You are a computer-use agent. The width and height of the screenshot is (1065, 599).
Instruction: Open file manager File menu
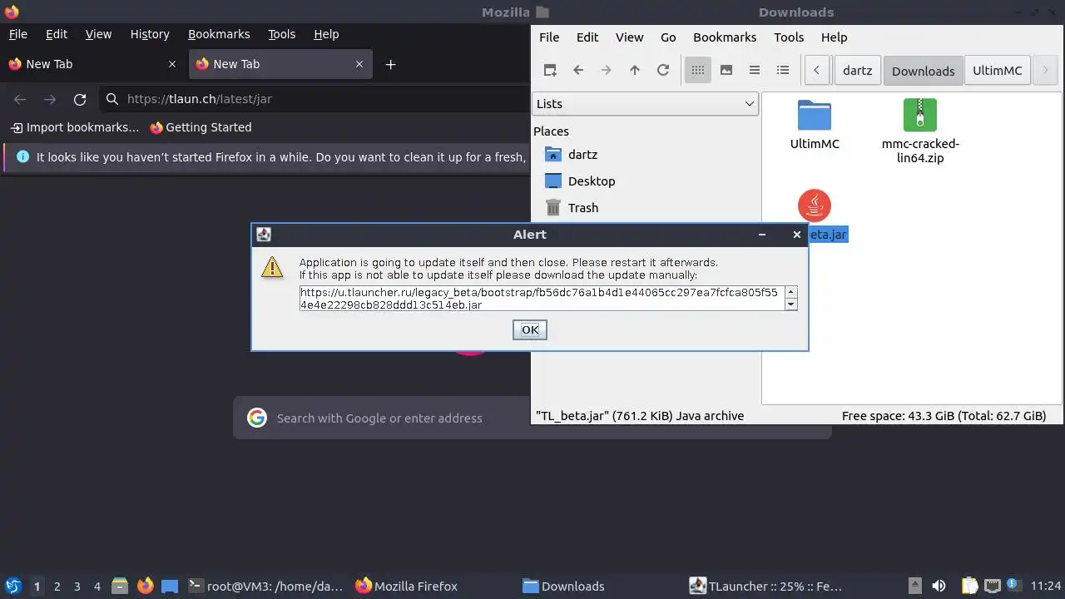pyautogui.click(x=549, y=37)
